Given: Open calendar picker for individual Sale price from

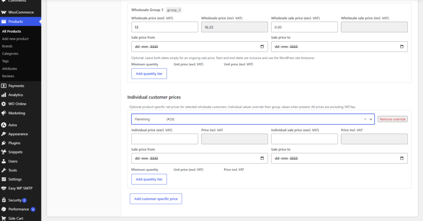Looking at the screenshot, I should pyautogui.click(x=262, y=158).
